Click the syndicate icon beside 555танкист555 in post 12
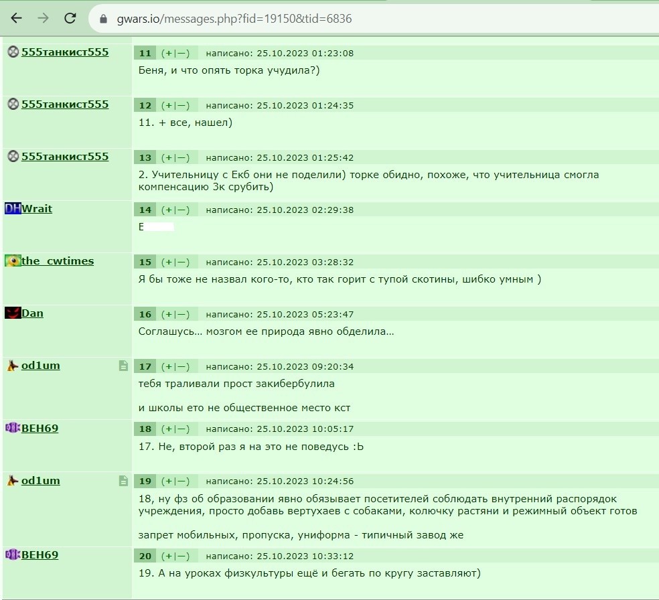The height and width of the screenshot is (600, 659). pyautogui.click(x=13, y=104)
